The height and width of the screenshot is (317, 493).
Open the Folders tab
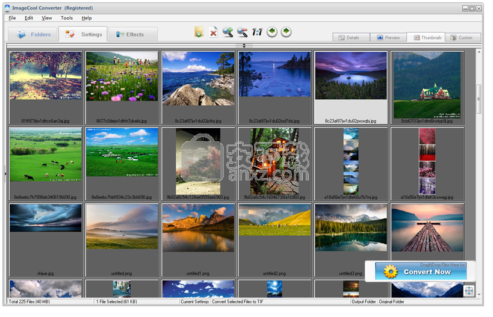click(33, 34)
